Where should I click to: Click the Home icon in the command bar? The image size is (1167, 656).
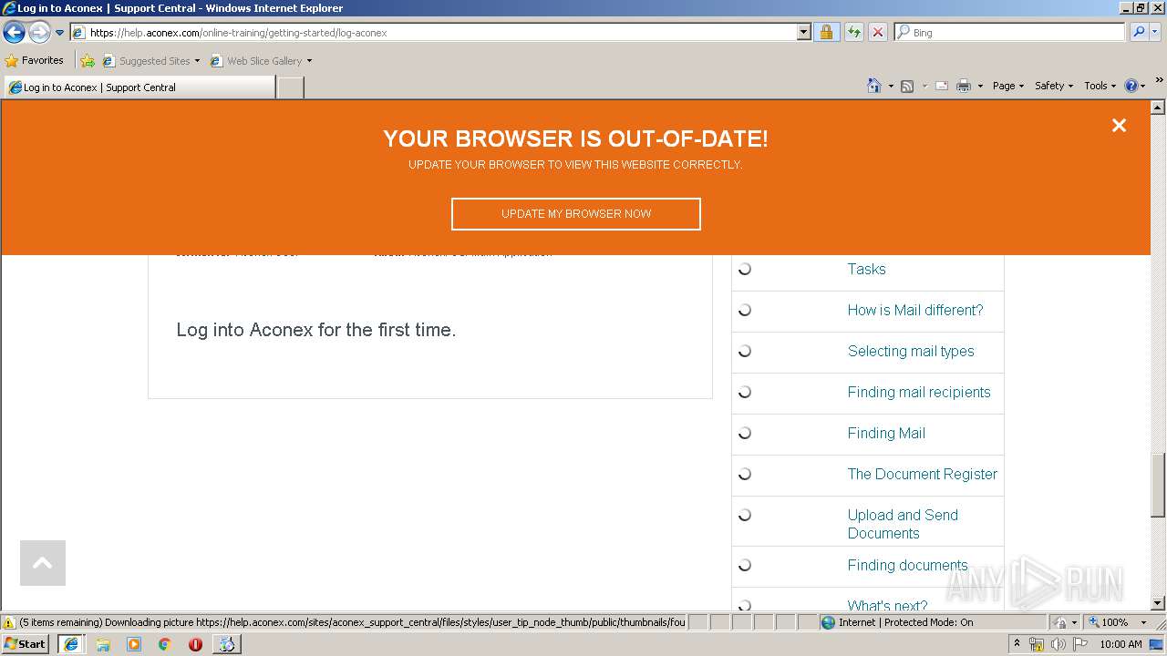pos(873,86)
